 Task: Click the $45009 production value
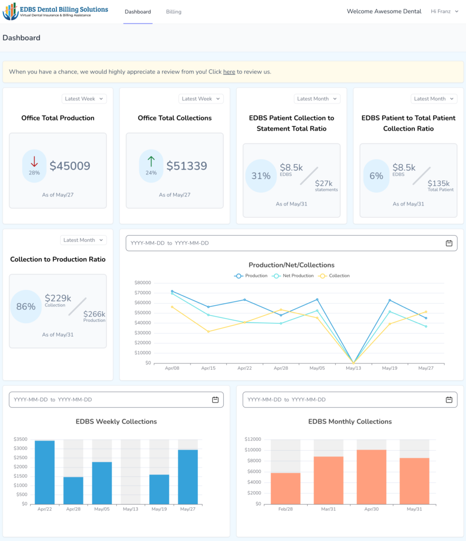(70, 166)
